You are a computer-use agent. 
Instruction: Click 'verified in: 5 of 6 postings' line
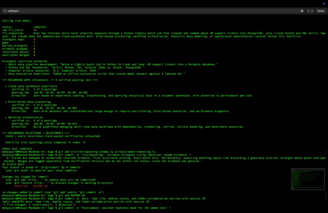[34, 89]
